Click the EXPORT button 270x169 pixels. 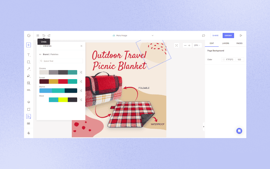point(228,36)
